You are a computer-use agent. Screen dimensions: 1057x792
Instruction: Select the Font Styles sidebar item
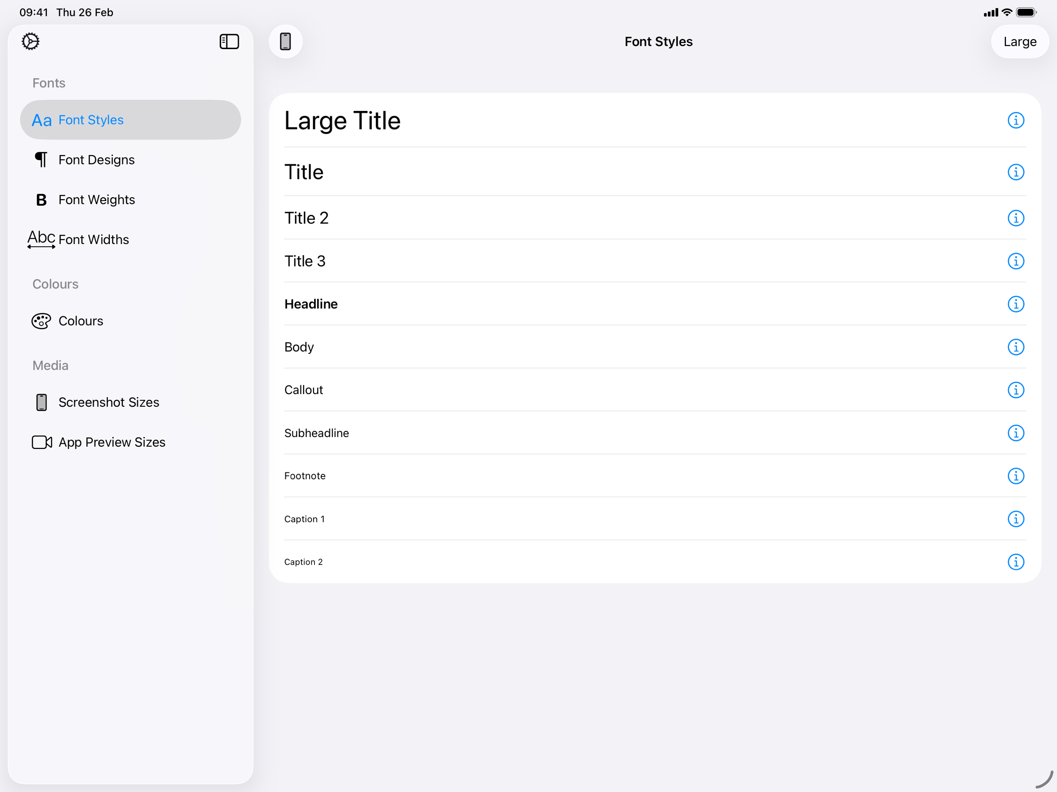pyautogui.click(x=91, y=120)
